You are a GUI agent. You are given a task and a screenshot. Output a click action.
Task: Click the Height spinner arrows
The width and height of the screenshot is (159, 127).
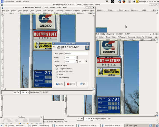tap(77, 61)
